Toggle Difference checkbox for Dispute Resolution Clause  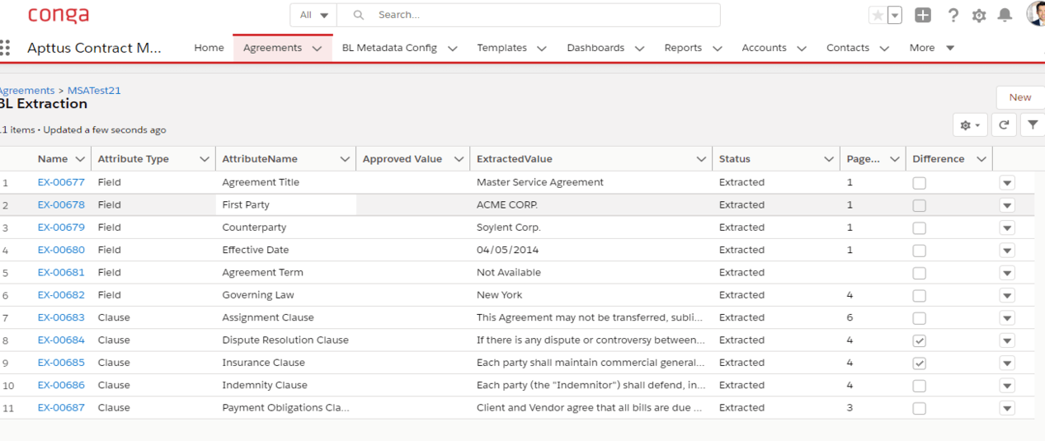coord(919,340)
